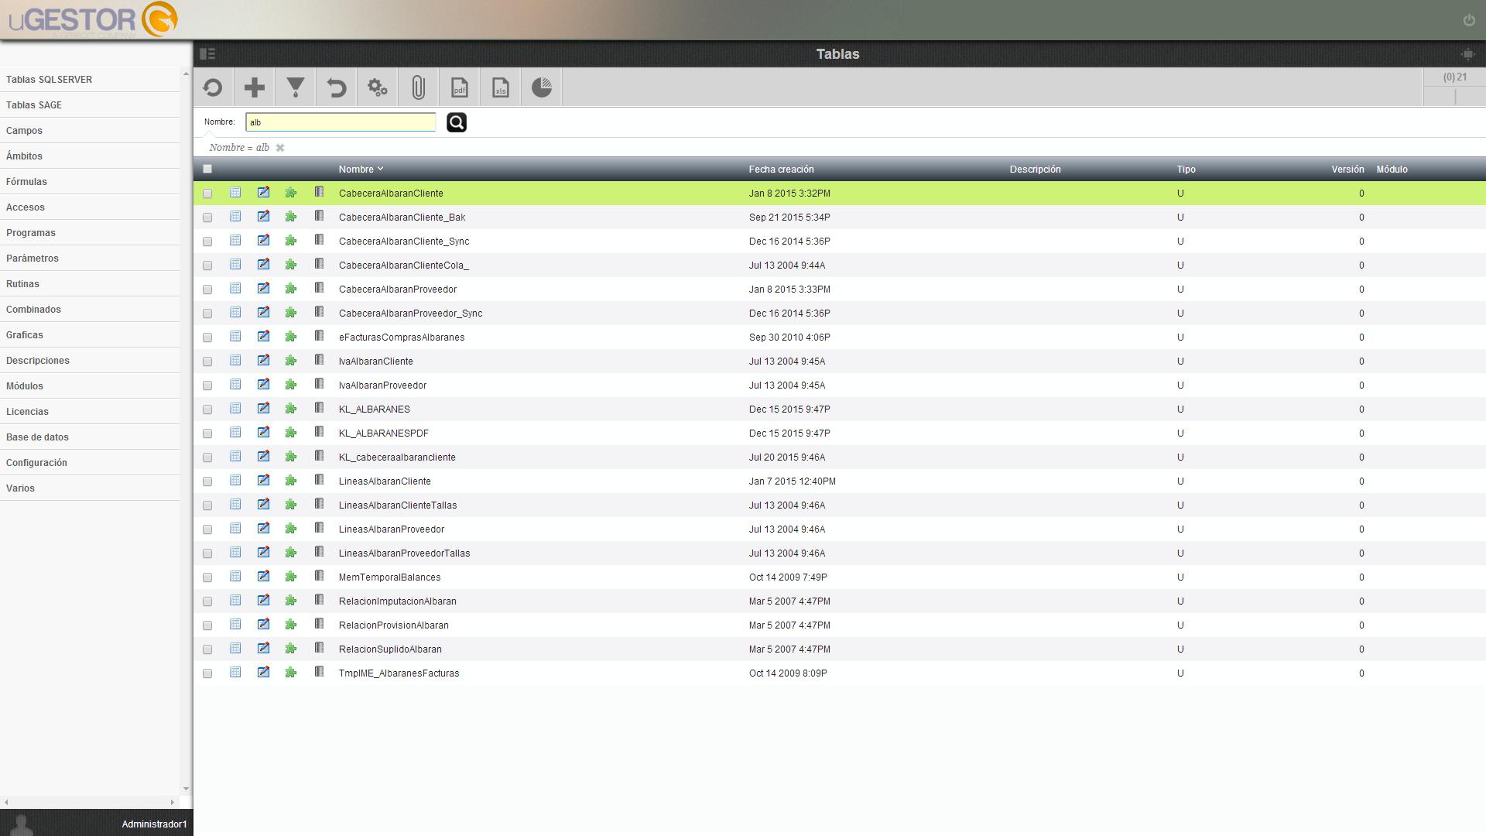Click green puzzle icon for IvaAlbaranCliente
This screenshot has width=1486, height=836.
(291, 361)
